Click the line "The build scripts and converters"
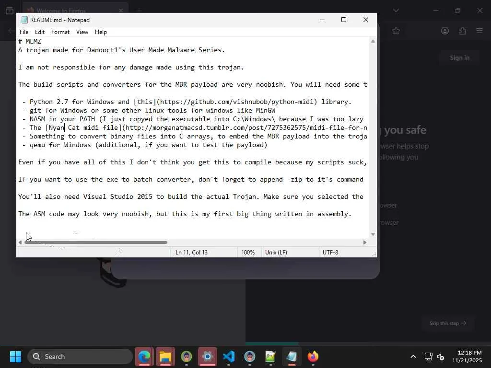491x368 pixels. [x=193, y=84]
